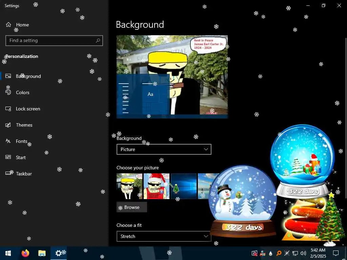
Task: Select the yellow-hat cartoon picture thumbnail
Action: point(129,186)
